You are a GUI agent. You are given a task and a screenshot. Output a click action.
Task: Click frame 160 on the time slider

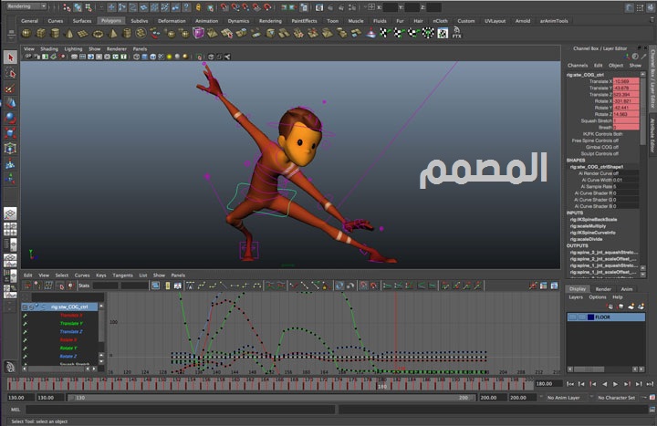[x=235, y=383]
